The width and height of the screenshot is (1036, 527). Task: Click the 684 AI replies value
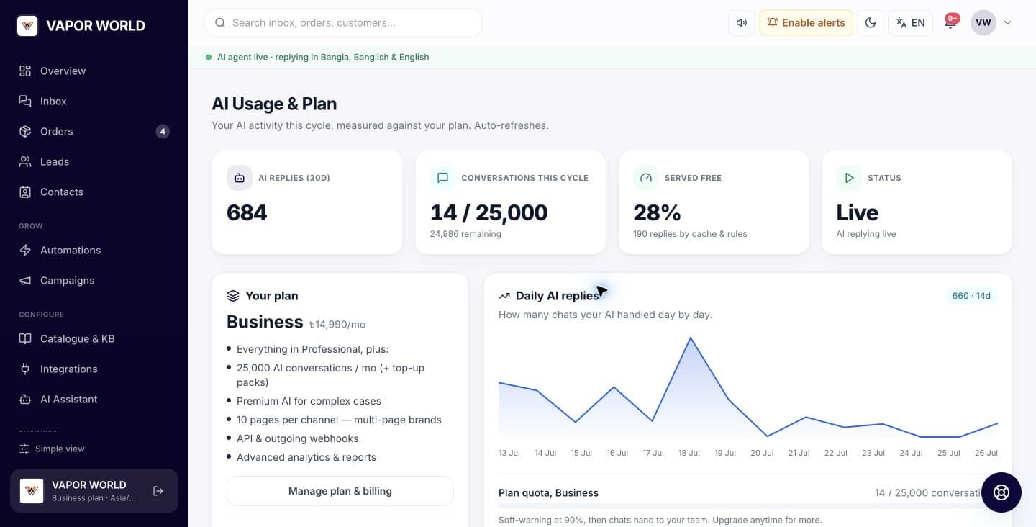pyautogui.click(x=247, y=212)
